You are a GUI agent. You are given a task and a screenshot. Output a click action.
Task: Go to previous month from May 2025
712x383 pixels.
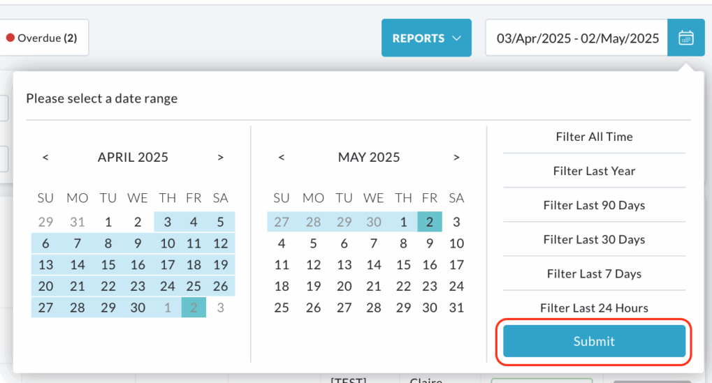click(282, 157)
